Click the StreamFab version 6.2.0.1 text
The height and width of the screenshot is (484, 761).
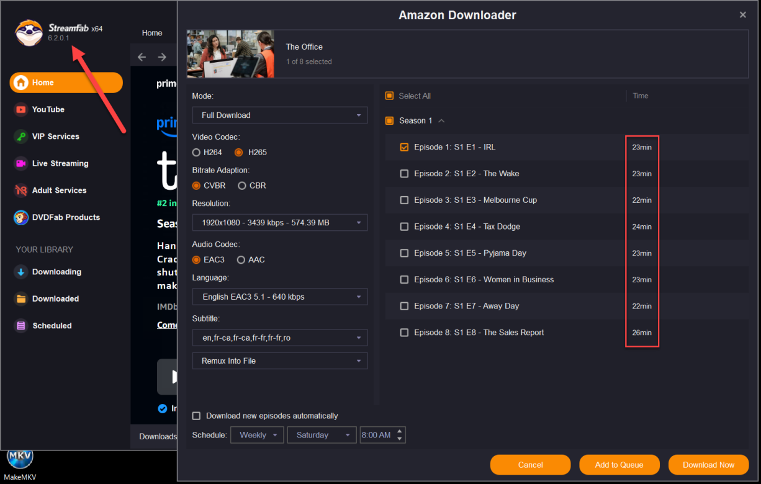59,38
